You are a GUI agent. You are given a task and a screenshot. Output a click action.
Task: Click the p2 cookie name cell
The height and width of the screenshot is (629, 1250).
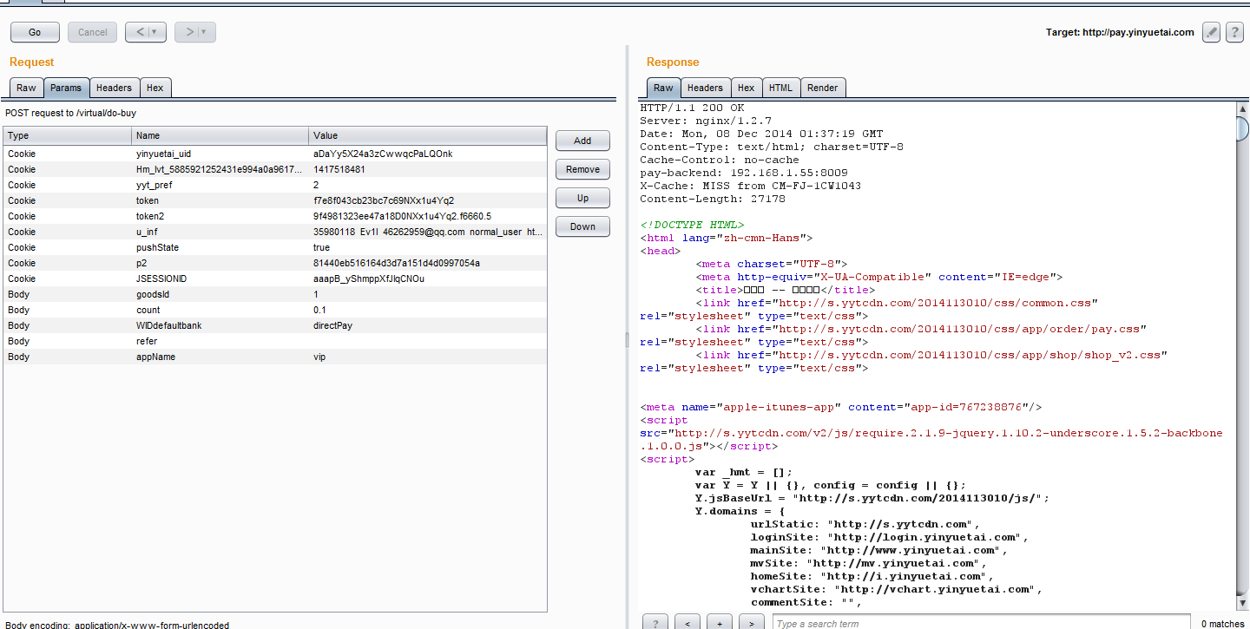[221, 263]
